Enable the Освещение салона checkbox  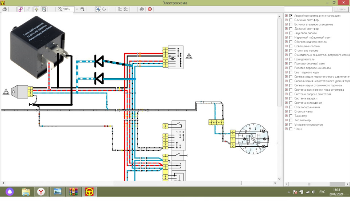coord(291,46)
